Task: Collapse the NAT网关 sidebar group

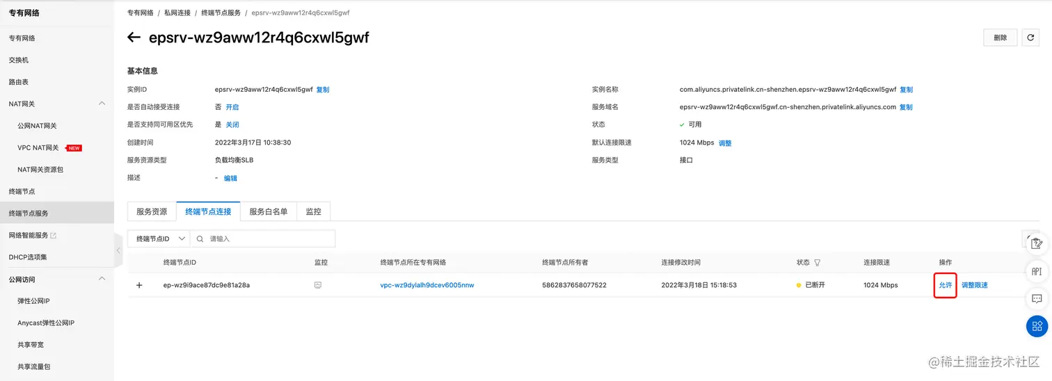Action: point(102,104)
